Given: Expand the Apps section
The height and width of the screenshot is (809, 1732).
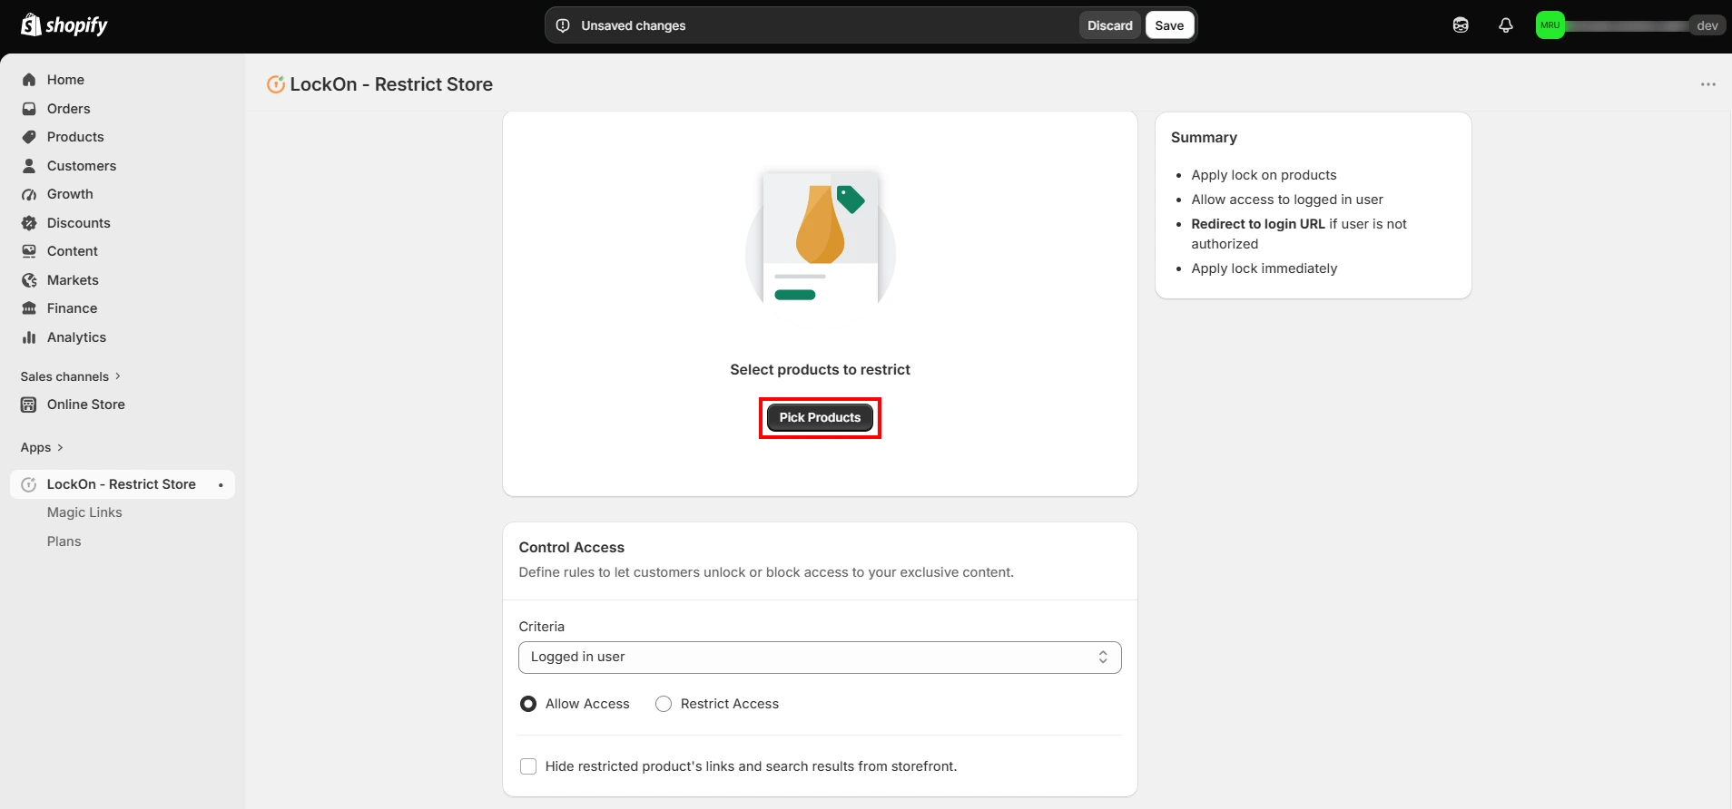Looking at the screenshot, I should coord(42,447).
